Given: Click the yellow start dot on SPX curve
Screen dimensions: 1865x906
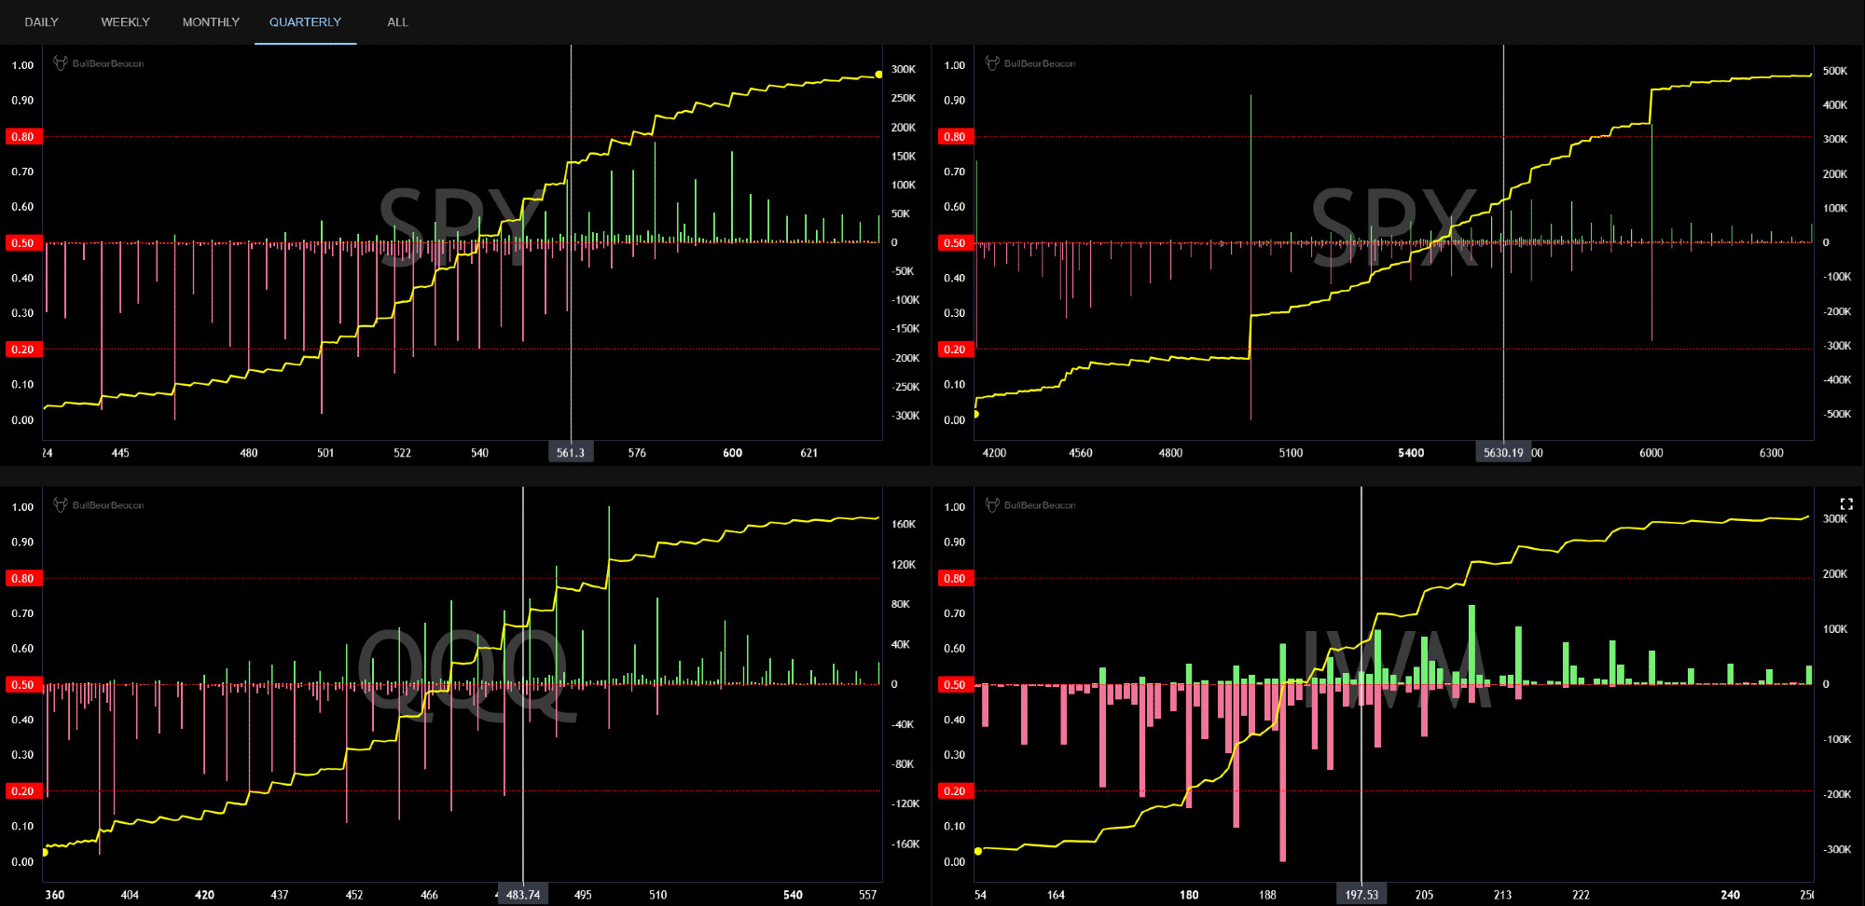Looking at the screenshot, I should coord(976,414).
